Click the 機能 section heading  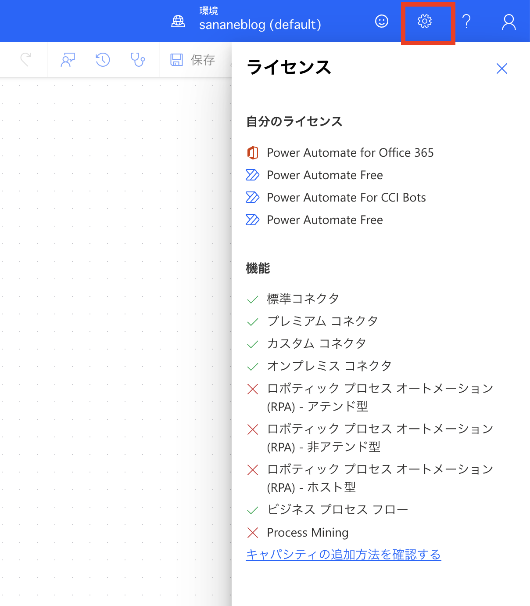click(x=258, y=268)
